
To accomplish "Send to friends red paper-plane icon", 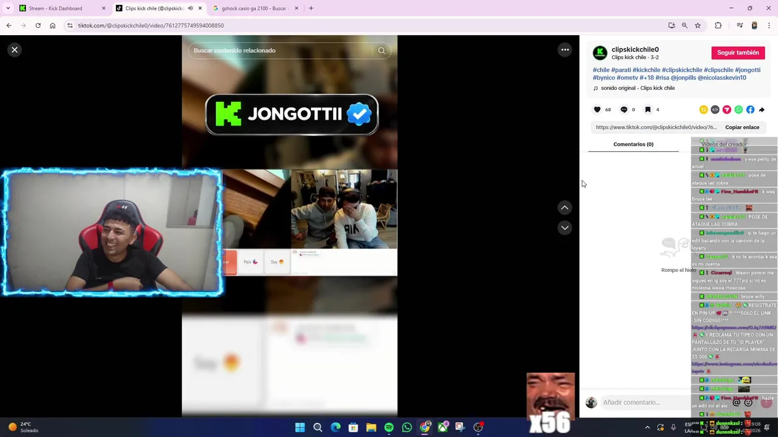I will [x=727, y=110].
